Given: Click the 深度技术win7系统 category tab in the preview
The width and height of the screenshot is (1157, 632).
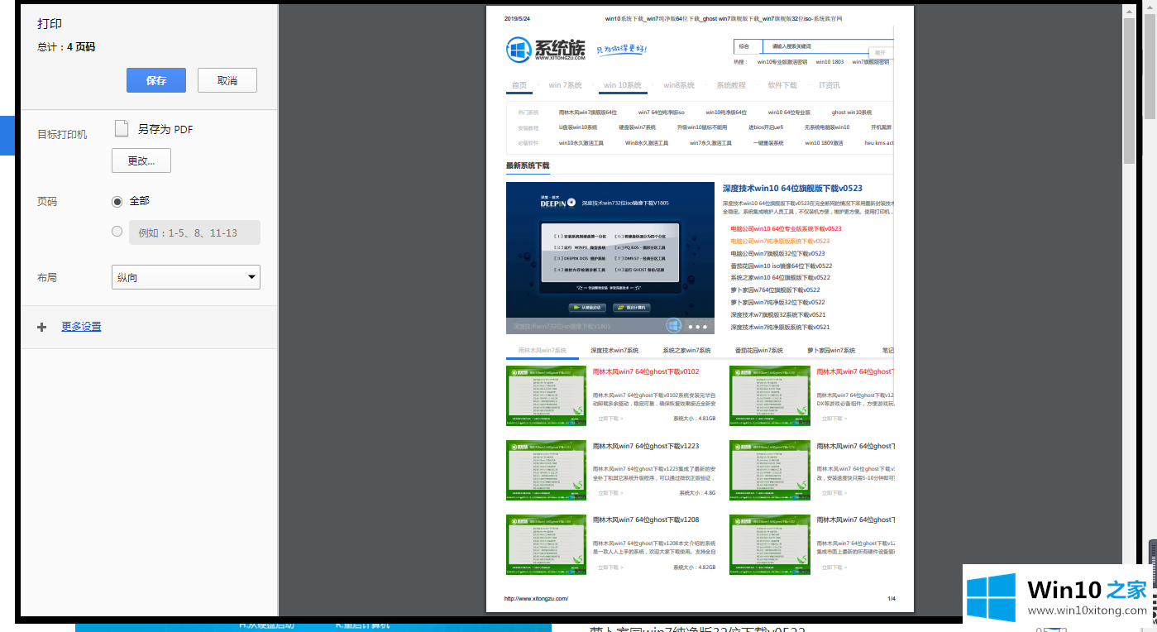Looking at the screenshot, I should click(x=614, y=351).
